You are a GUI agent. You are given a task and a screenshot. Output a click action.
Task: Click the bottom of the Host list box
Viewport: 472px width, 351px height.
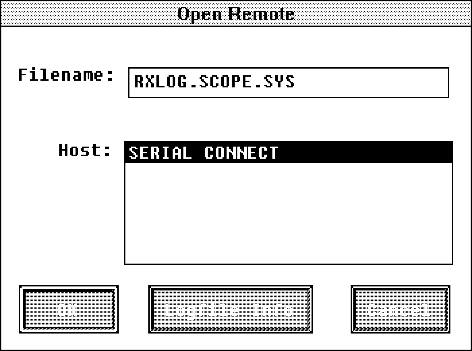tap(288, 256)
